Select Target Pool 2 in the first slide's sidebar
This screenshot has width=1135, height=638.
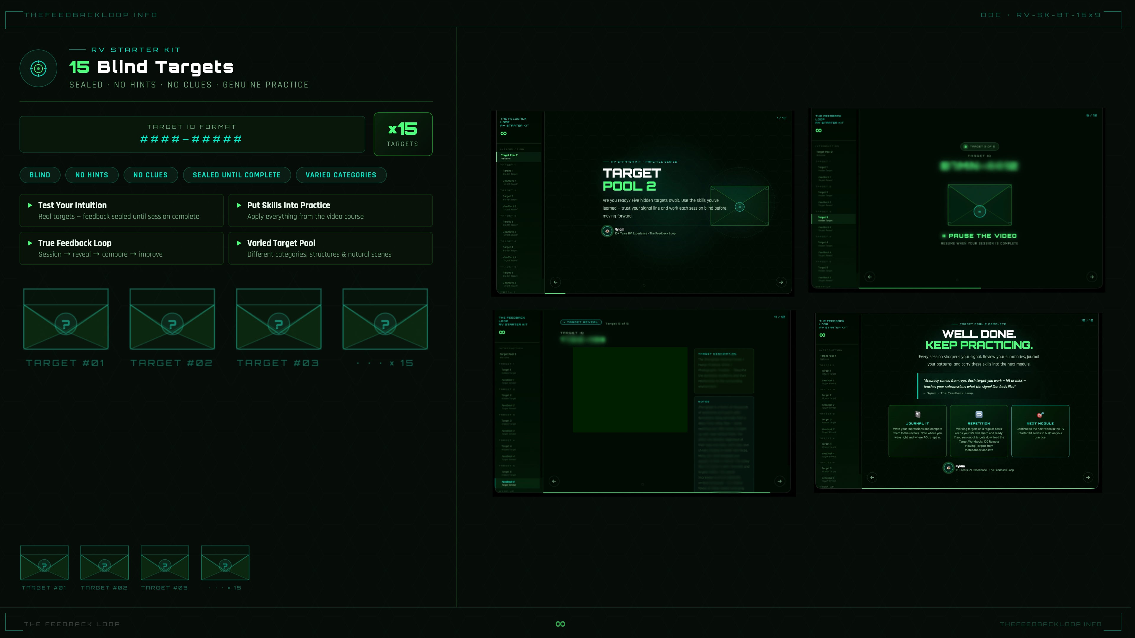519,156
